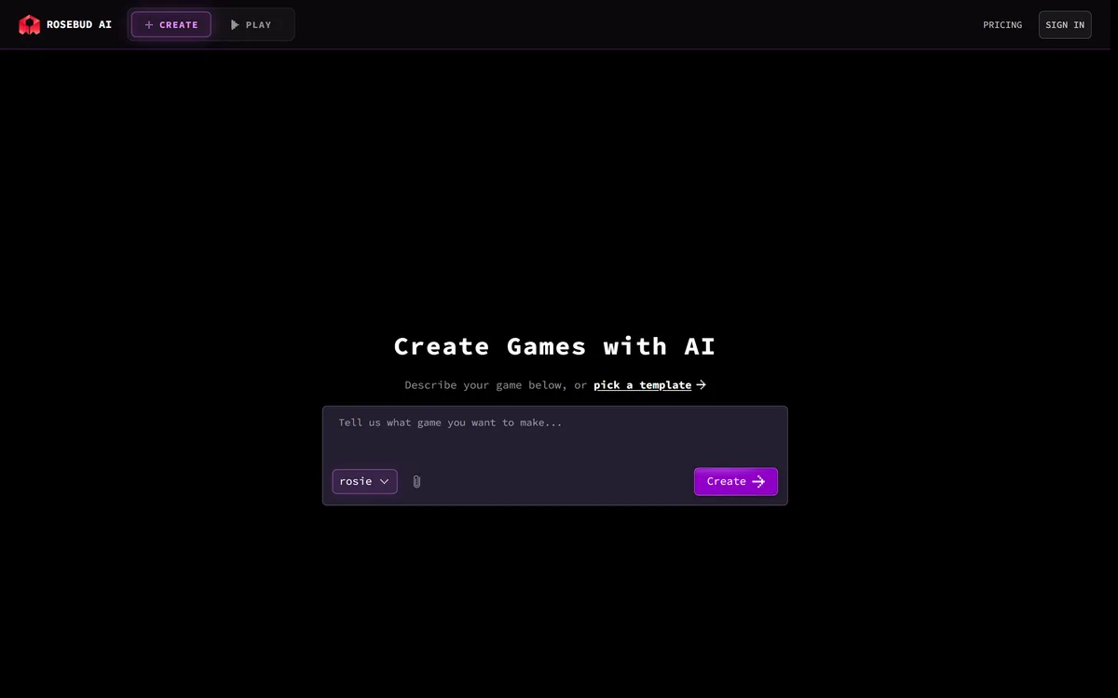
Task: Click the purple Create button
Action: pyautogui.click(x=736, y=481)
